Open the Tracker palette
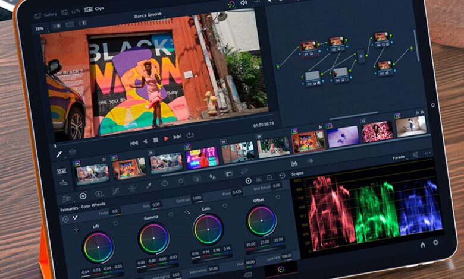The width and height of the screenshot is (464, 279). 181,181
